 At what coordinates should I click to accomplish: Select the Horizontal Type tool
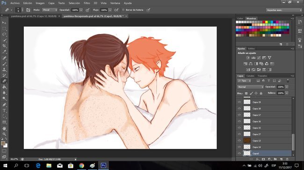coord(4,110)
